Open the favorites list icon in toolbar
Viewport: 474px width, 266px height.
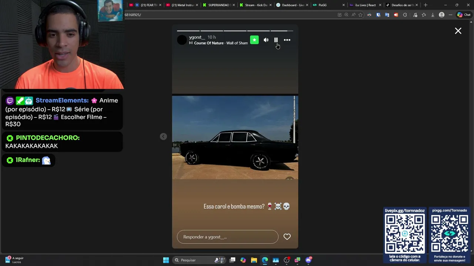pos(424,15)
